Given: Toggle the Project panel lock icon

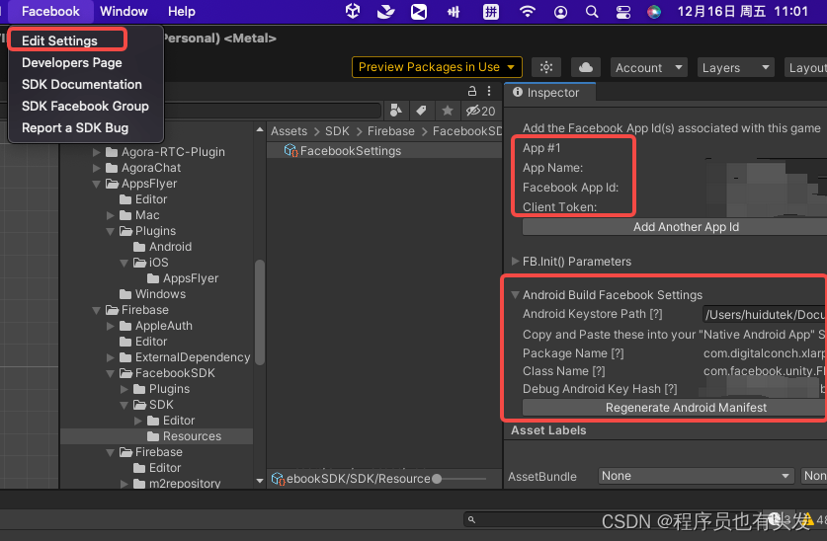Looking at the screenshot, I should pos(472,91).
